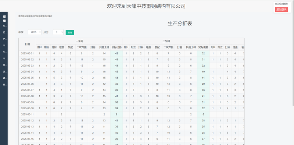This screenshot has width=294, height=145.
Task: Click the 日期 column header
Action: click(27, 44)
